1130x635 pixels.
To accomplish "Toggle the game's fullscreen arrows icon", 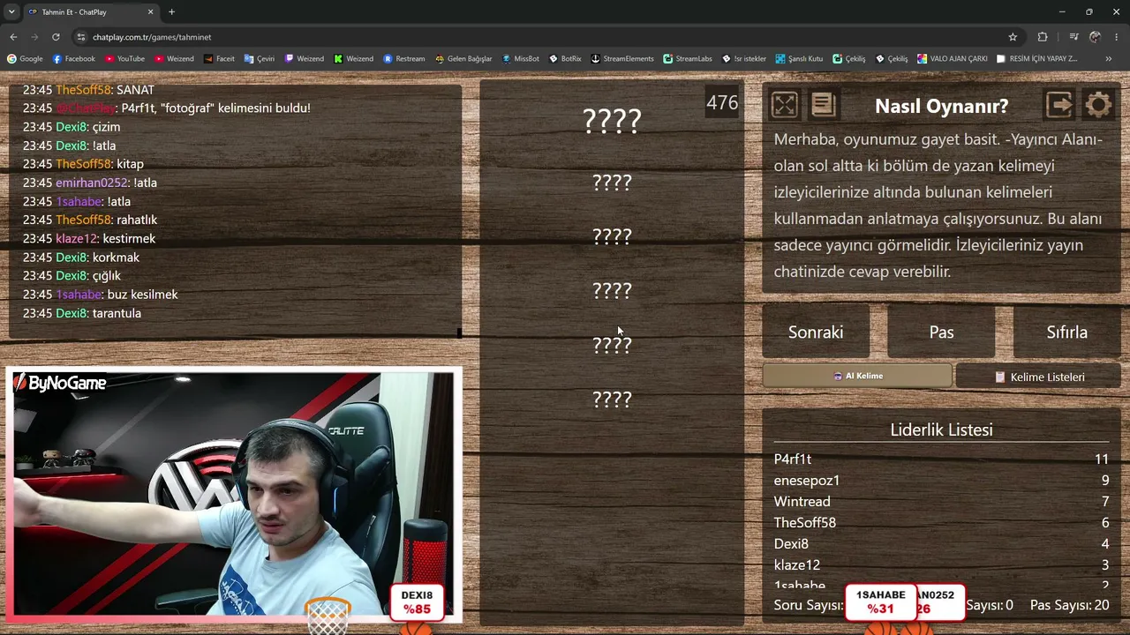I will pos(784,105).
